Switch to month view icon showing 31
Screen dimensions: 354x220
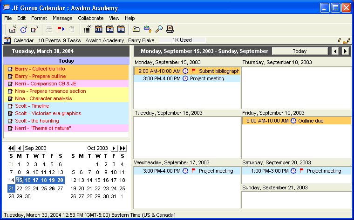[98, 29]
